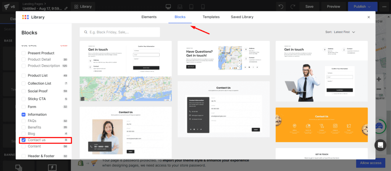Switch to the Templates tab
The width and height of the screenshot is (391, 171).
point(211,17)
